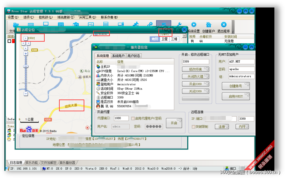Select the 登陆用户 row
This screenshot has width=285, height=178.
(x=134, y=84)
